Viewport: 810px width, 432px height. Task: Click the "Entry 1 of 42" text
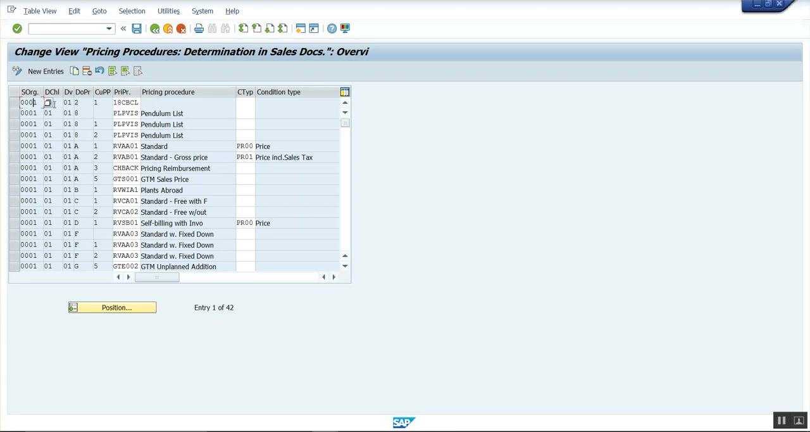click(x=214, y=307)
